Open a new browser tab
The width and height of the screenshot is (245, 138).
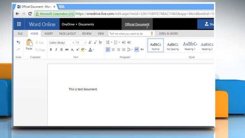[61, 7]
